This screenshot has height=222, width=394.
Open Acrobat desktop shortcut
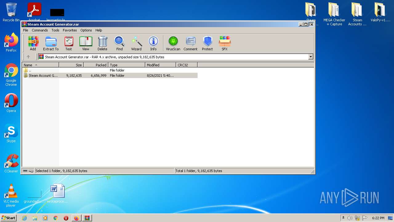[34, 12]
